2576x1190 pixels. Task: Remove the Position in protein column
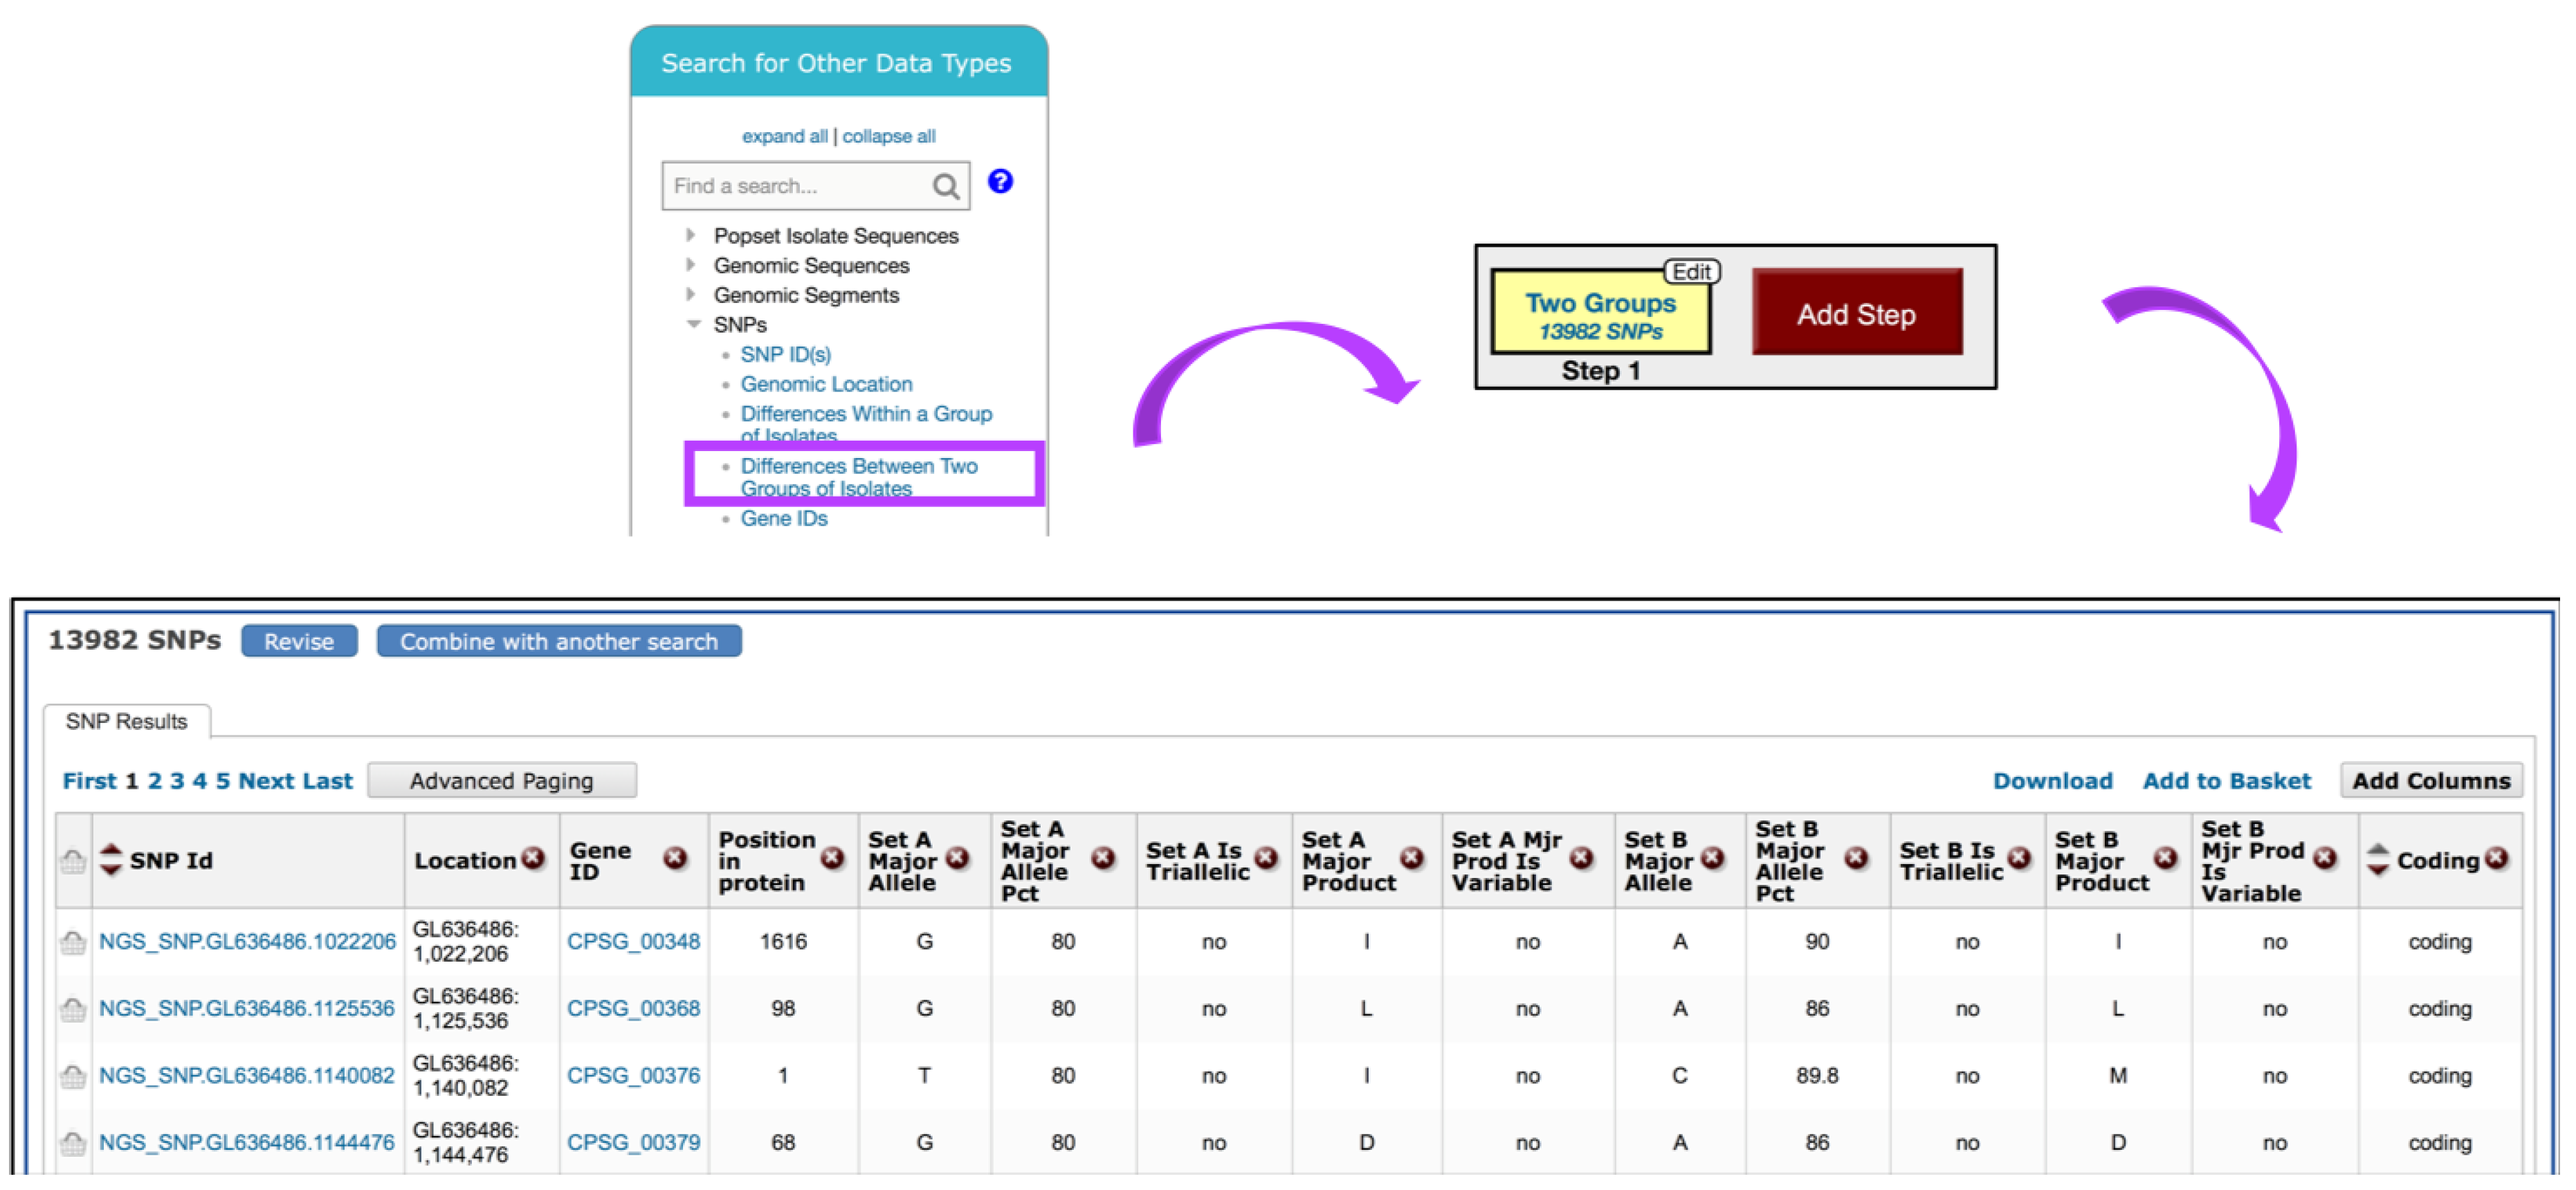831,858
